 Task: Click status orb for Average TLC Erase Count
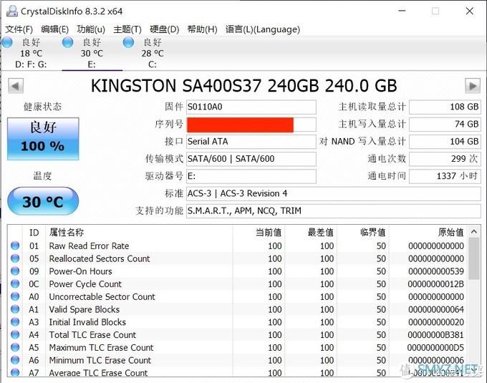[x=15, y=372]
